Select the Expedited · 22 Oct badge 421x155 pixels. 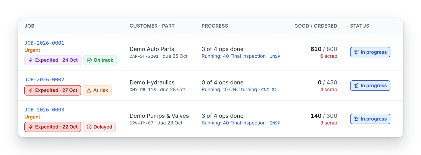53,127
